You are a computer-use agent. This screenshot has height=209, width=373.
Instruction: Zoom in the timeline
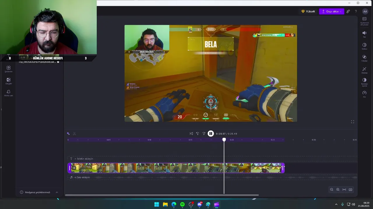pyautogui.click(x=338, y=190)
